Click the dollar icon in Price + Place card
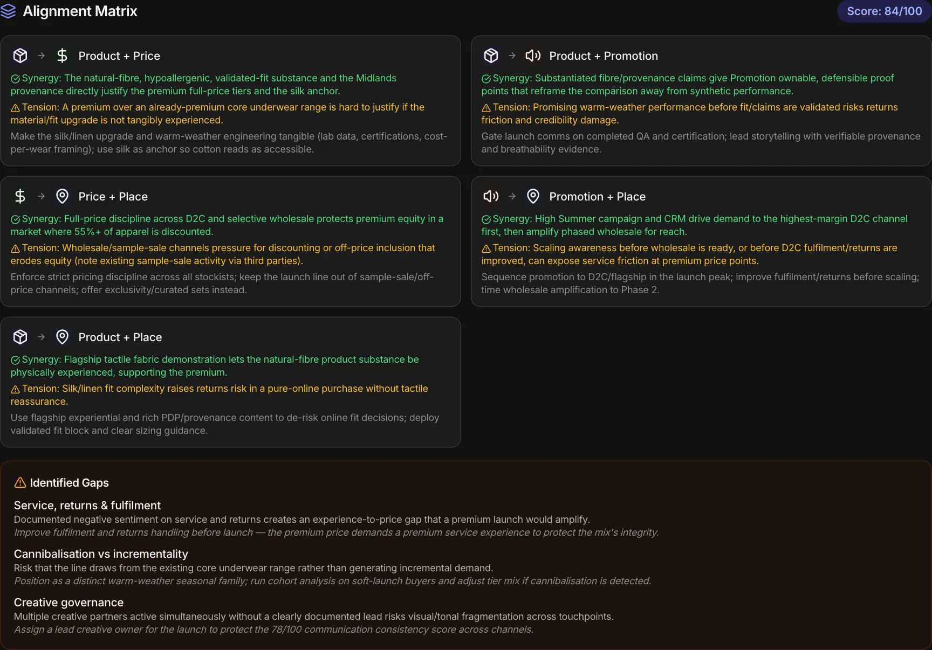 (20, 196)
